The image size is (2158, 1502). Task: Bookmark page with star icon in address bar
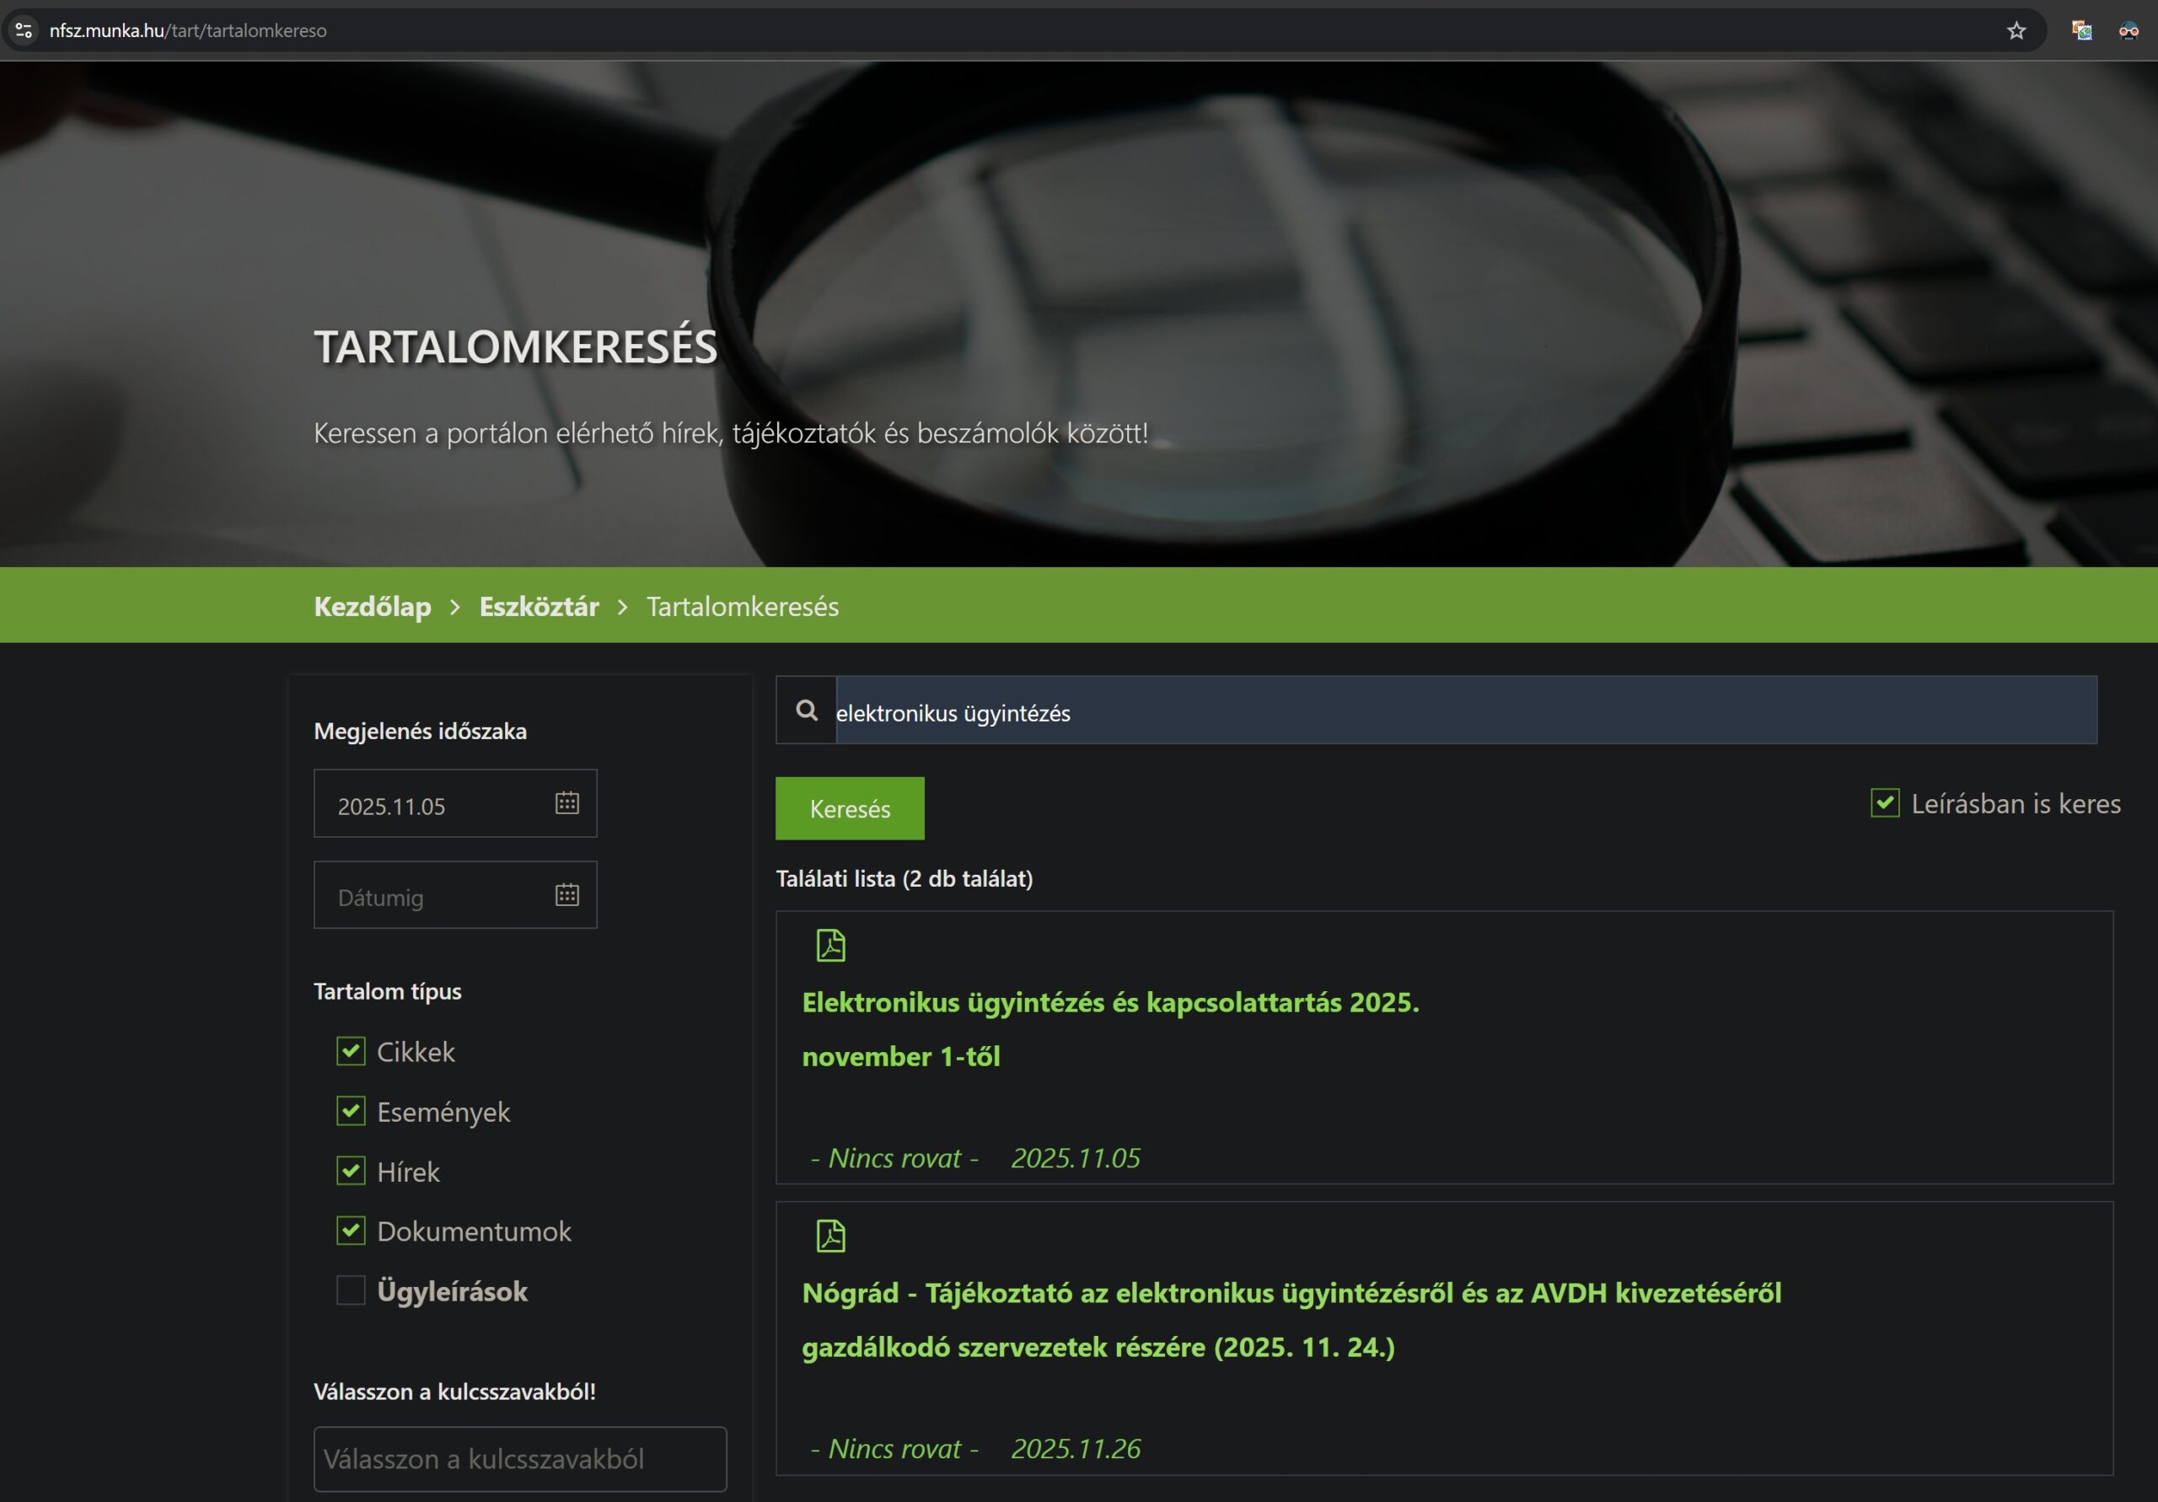coord(2016,31)
